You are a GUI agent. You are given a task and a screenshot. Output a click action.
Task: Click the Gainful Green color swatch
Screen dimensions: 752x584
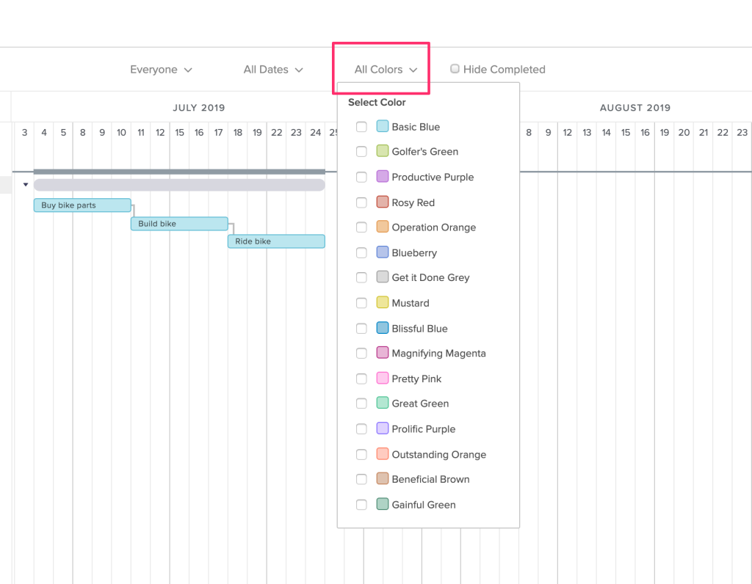pyautogui.click(x=383, y=505)
